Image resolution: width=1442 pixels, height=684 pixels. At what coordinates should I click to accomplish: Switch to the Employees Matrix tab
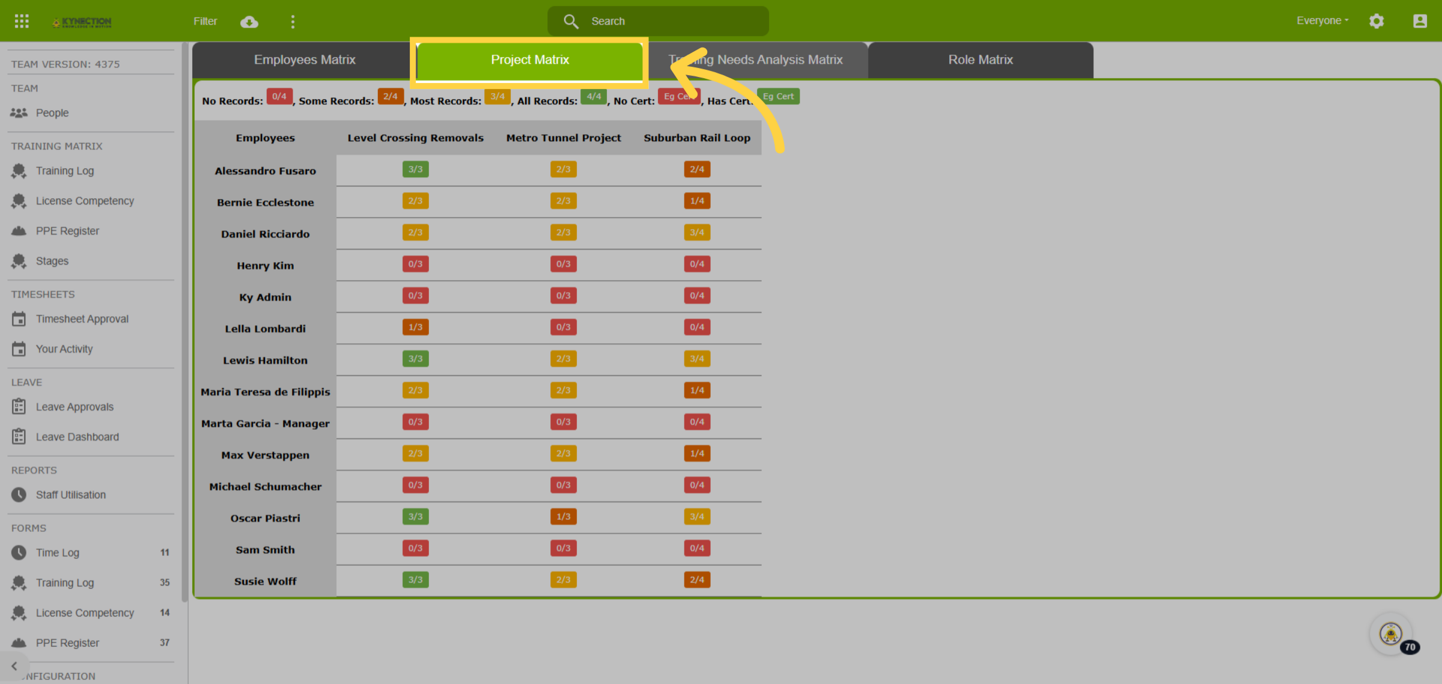305,60
